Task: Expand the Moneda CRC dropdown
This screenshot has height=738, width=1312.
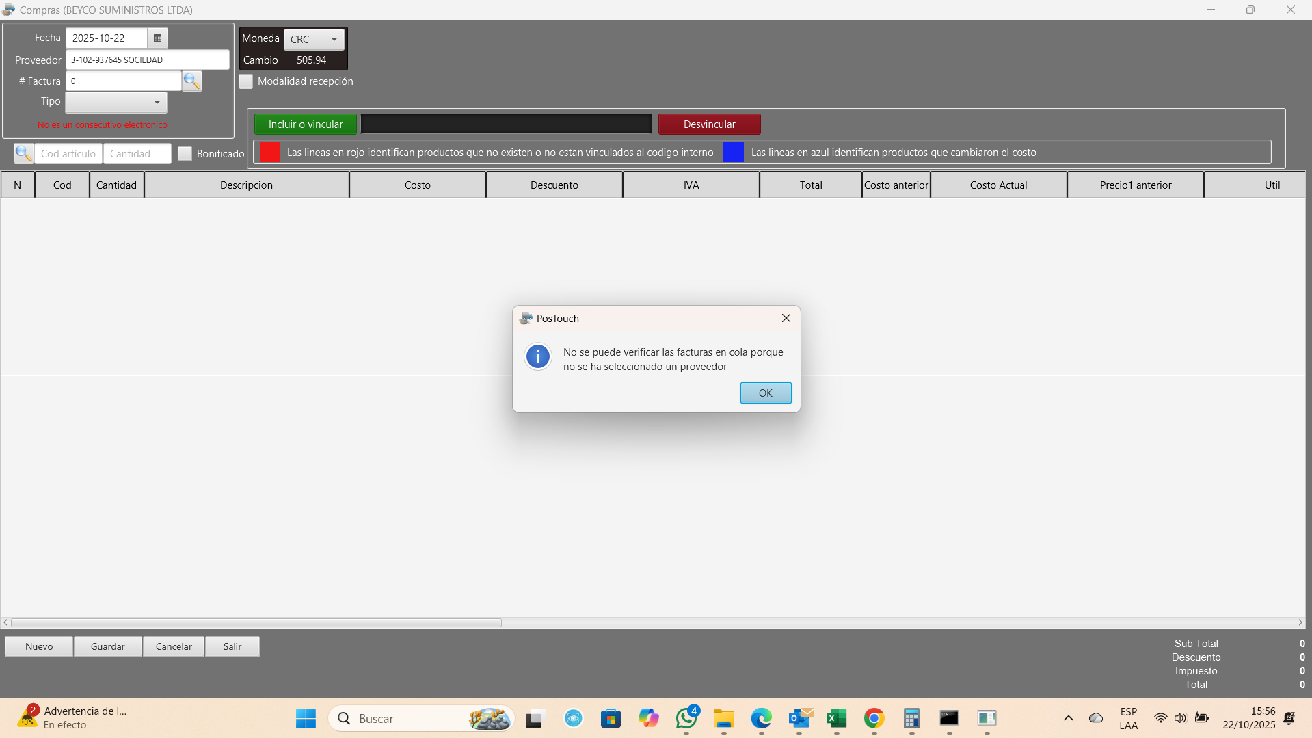Action: click(314, 40)
